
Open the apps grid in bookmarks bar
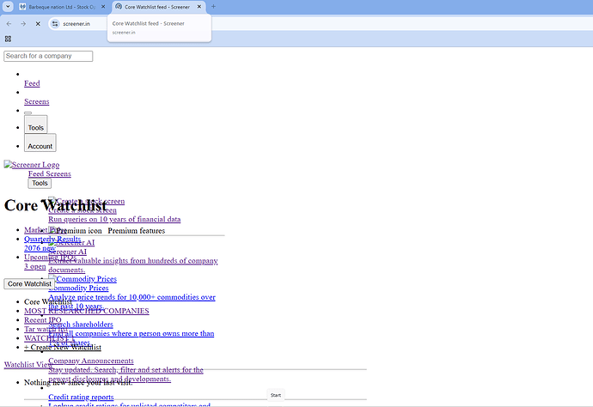coord(8,39)
